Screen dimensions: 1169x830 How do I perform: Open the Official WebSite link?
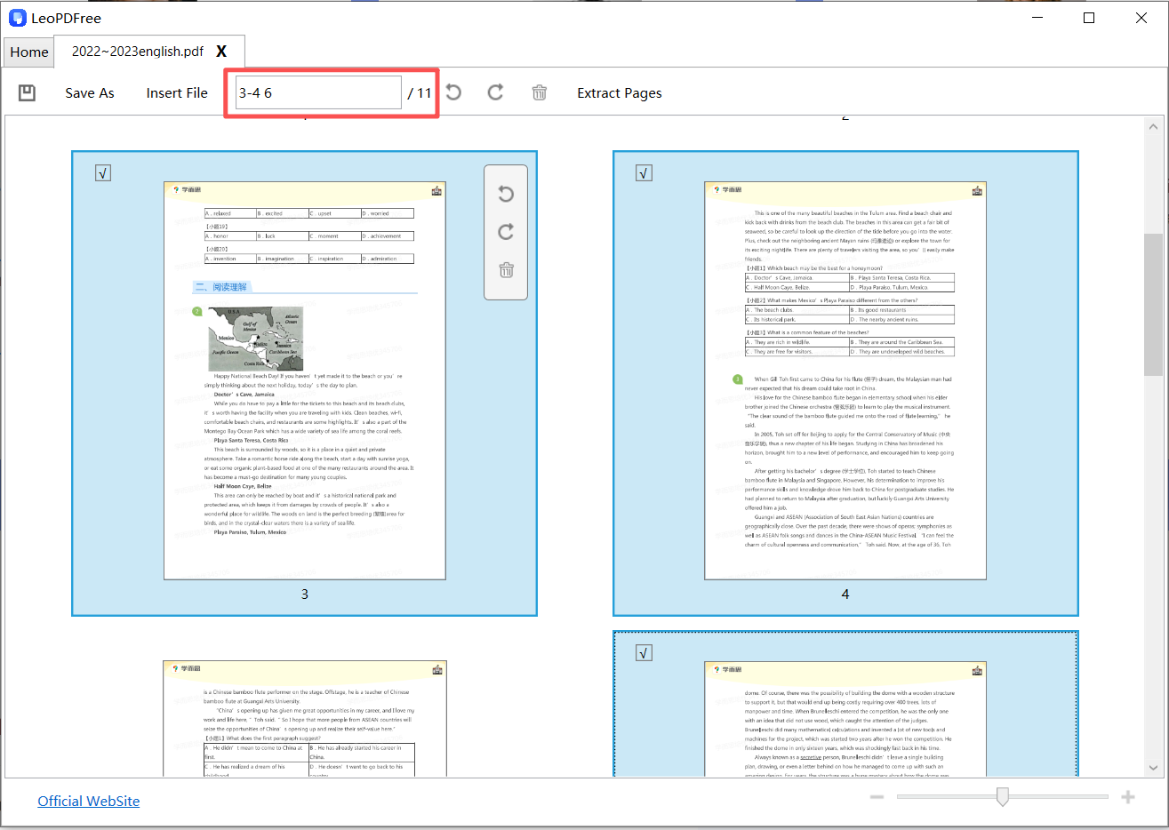(88, 801)
